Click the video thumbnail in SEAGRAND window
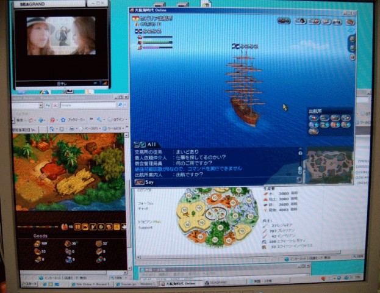The image size is (380, 293). [61, 35]
